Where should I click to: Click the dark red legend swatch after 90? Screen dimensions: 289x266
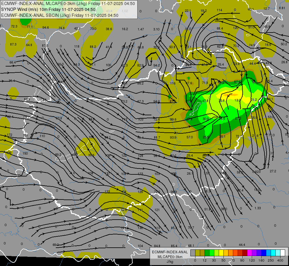(x=245, y=253)
